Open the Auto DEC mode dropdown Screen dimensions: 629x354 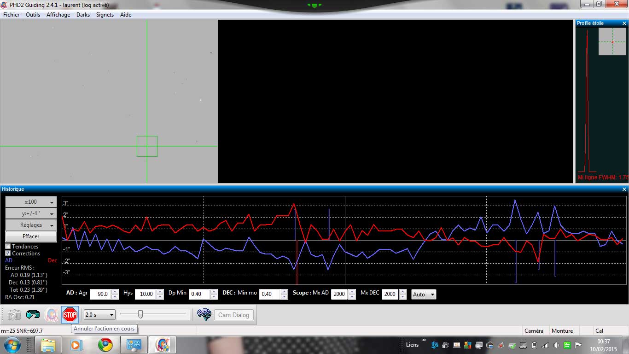point(423,294)
